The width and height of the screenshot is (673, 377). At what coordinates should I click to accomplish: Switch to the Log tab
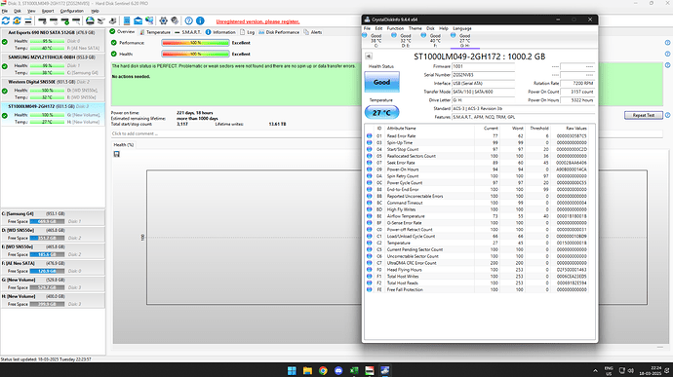coord(247,32)
